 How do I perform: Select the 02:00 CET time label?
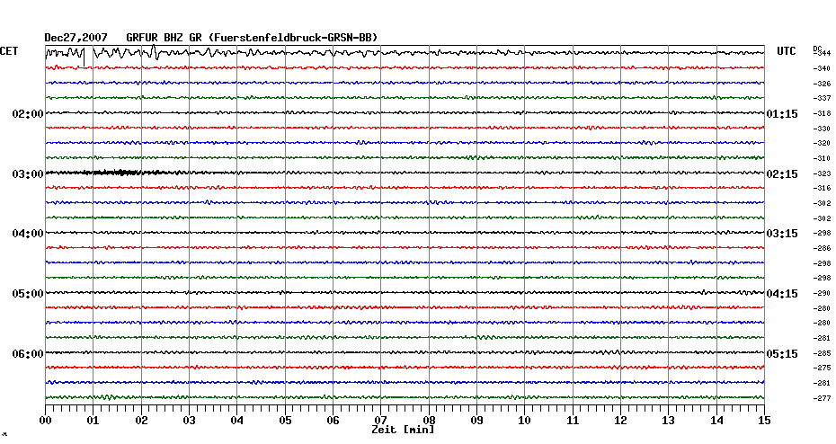(x=28, y=114)
